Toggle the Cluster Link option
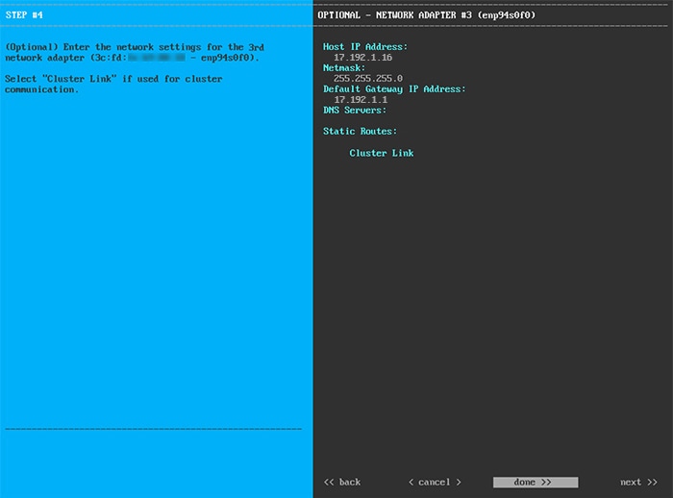Screen dimensions: 673x498 point(381,153)
